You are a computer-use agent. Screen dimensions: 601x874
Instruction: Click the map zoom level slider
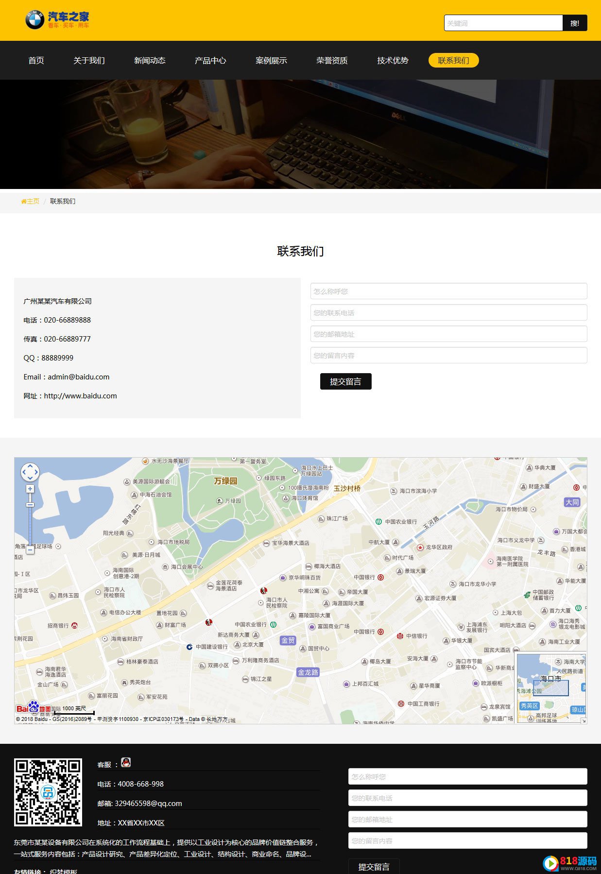pyautogui.click(x=30, y=519)
